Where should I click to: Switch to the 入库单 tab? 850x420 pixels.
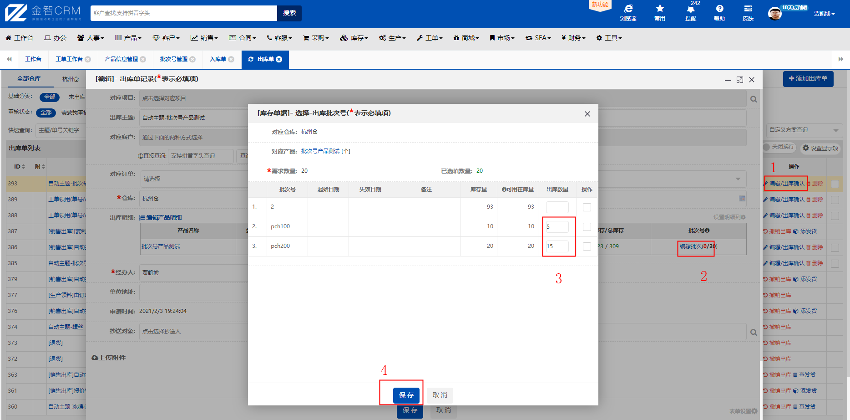tap(218, 59)
